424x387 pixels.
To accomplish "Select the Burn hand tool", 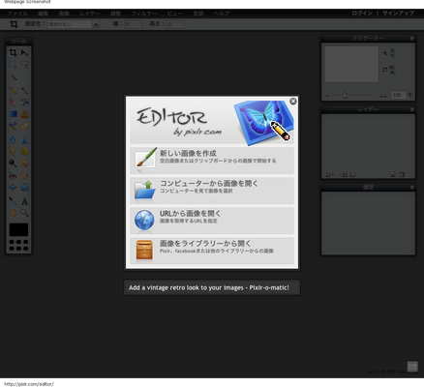I will point(24,164).
